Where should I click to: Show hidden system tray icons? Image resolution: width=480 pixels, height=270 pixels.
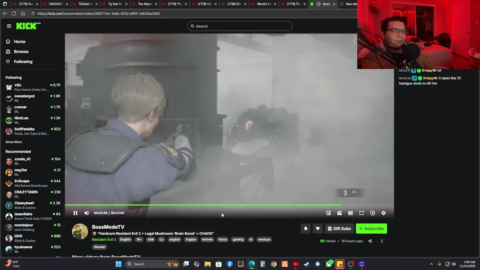point(431,264)
